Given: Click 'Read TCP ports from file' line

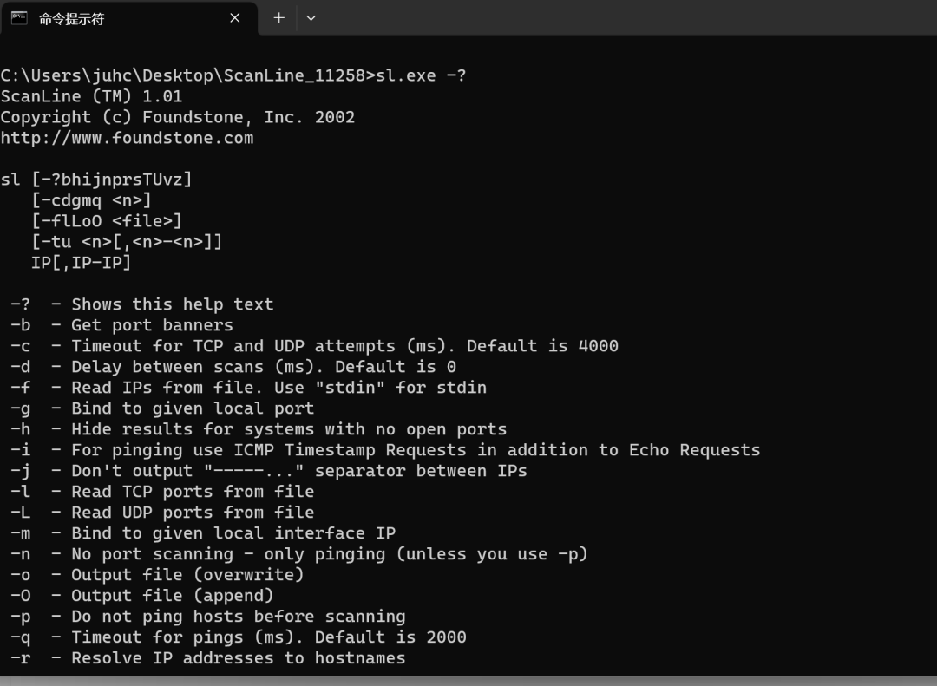Looking at the screenshot, I should point(162,492).
